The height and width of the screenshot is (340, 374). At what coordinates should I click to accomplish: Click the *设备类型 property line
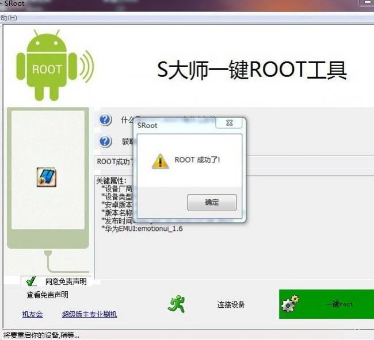click(117, 196)
